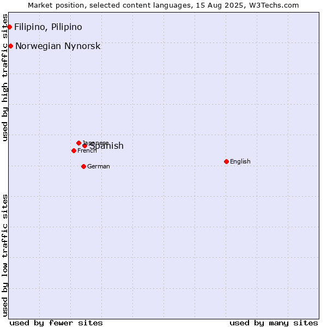
Task: Click the 'used by low traffic sites' label
Action: (x=5, y=256)
